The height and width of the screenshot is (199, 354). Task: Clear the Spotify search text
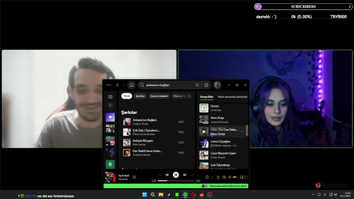tap(197, 85)
